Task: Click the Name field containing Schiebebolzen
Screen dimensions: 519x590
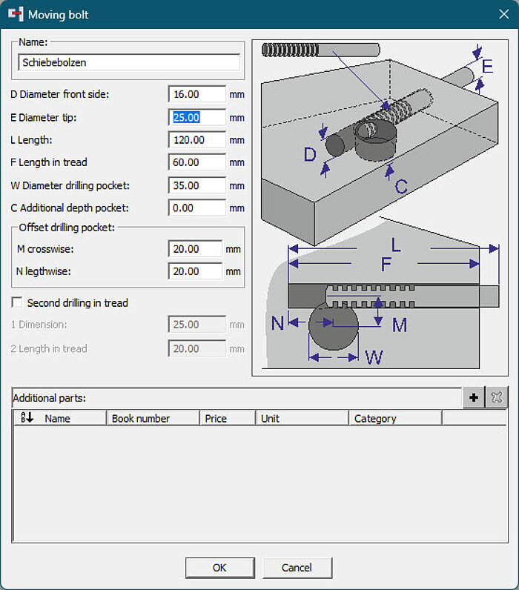Action: point(129,62)
